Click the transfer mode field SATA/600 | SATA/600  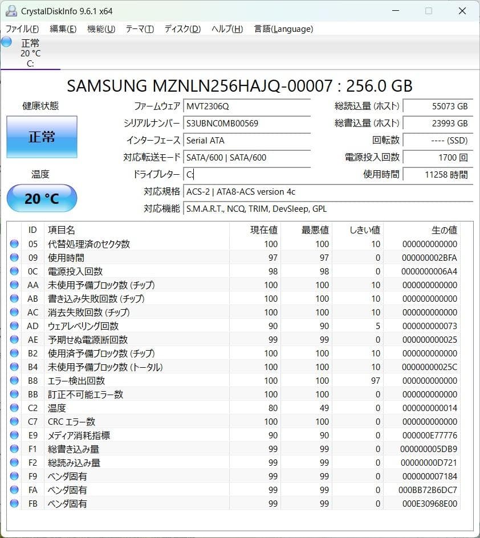pyautogui.click(x=247, y=158)
